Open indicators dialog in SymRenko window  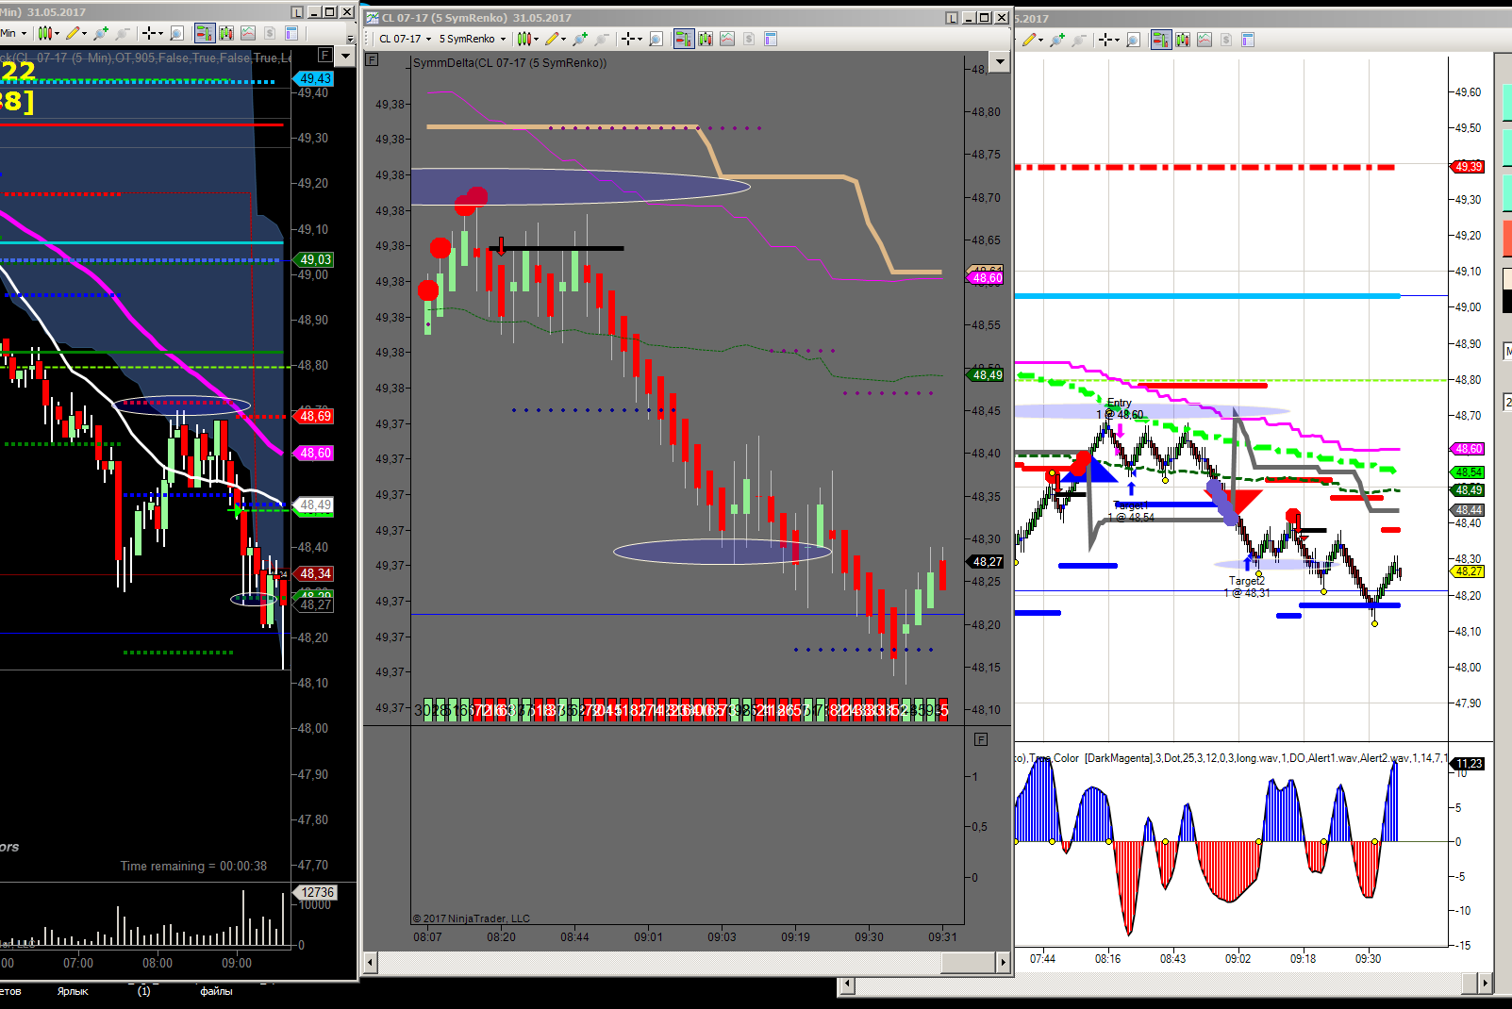(727, 39)
